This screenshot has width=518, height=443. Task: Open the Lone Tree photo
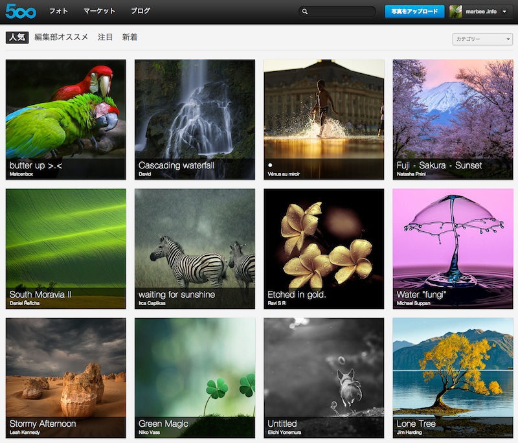[x=453, y=369]
